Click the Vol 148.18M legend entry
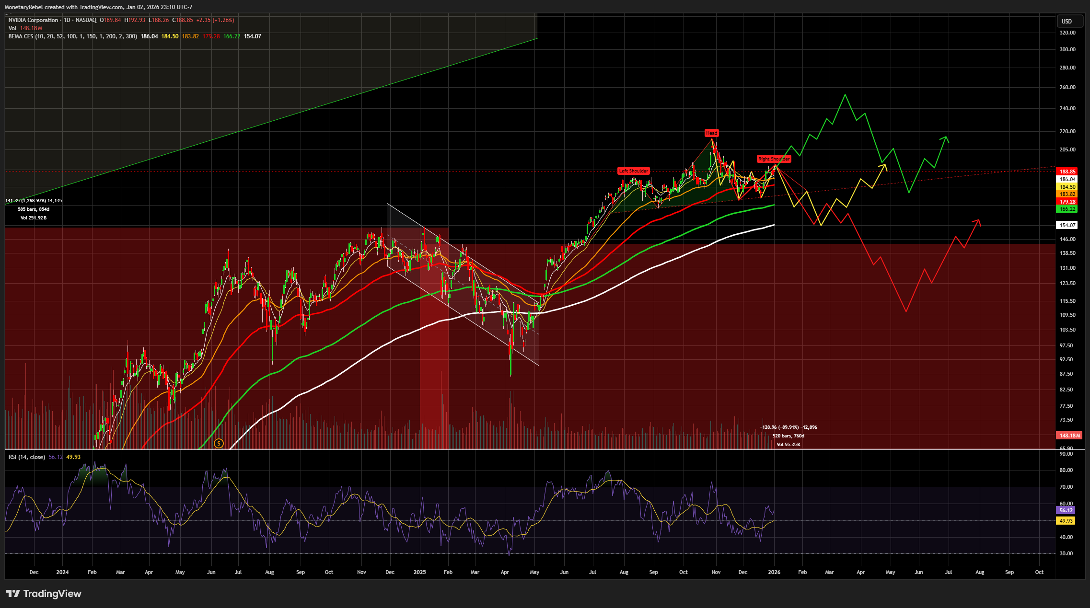This screenshot has width=1090, height=608. pyautogui.click(x=25, y=28)
